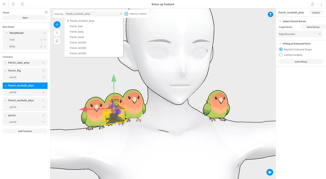
Task: Click the parrot on the left shoulder
Action: pyautogui.click(x=216, y=105)
